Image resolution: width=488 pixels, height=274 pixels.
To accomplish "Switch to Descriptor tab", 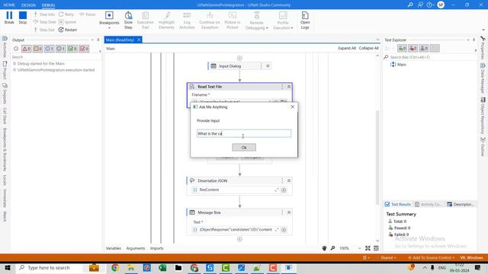I will point(461,205).
